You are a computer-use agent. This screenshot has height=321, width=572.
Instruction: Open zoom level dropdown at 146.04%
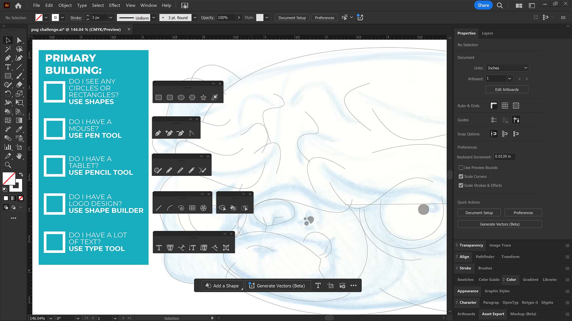point(51,318)
